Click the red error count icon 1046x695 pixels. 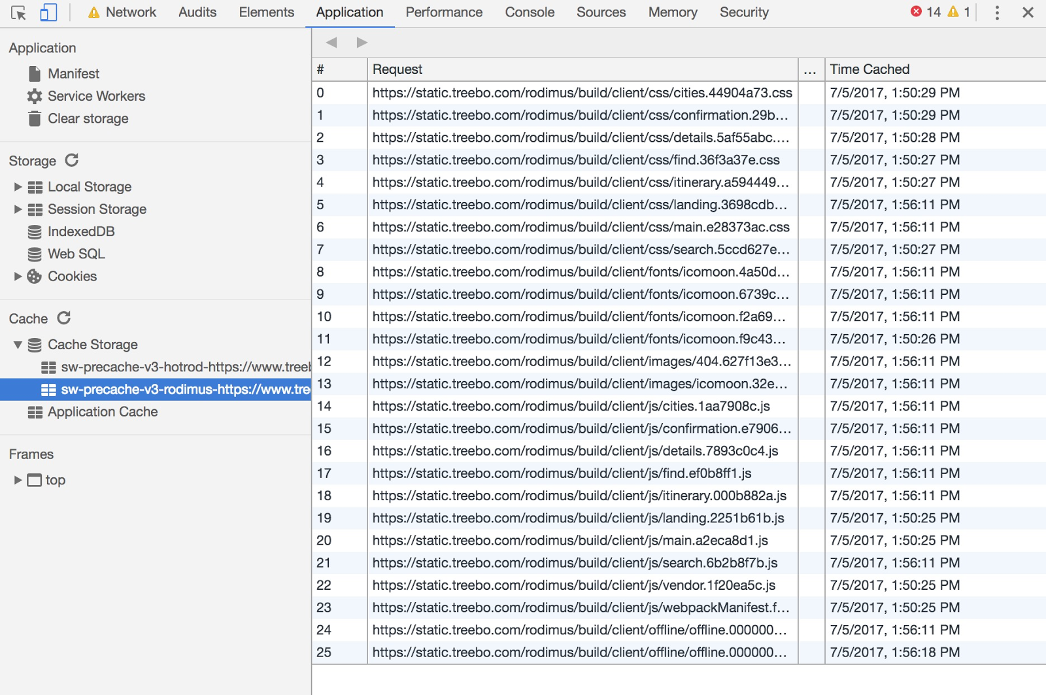917,12
